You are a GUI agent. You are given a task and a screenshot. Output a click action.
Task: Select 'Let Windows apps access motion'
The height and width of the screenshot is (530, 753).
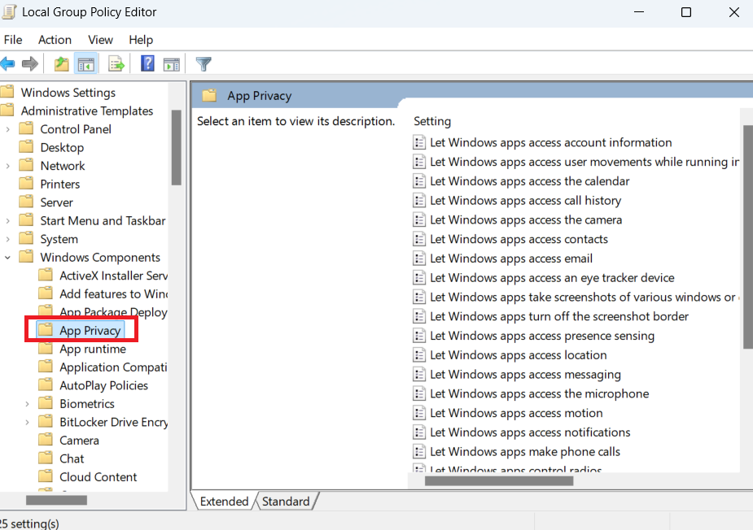[516, 413]
